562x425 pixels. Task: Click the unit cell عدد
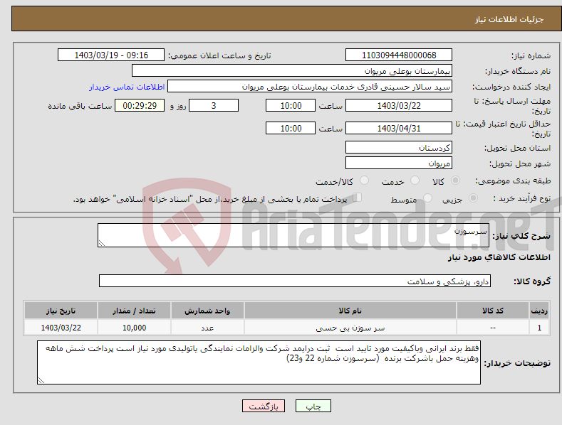[207, 328]
